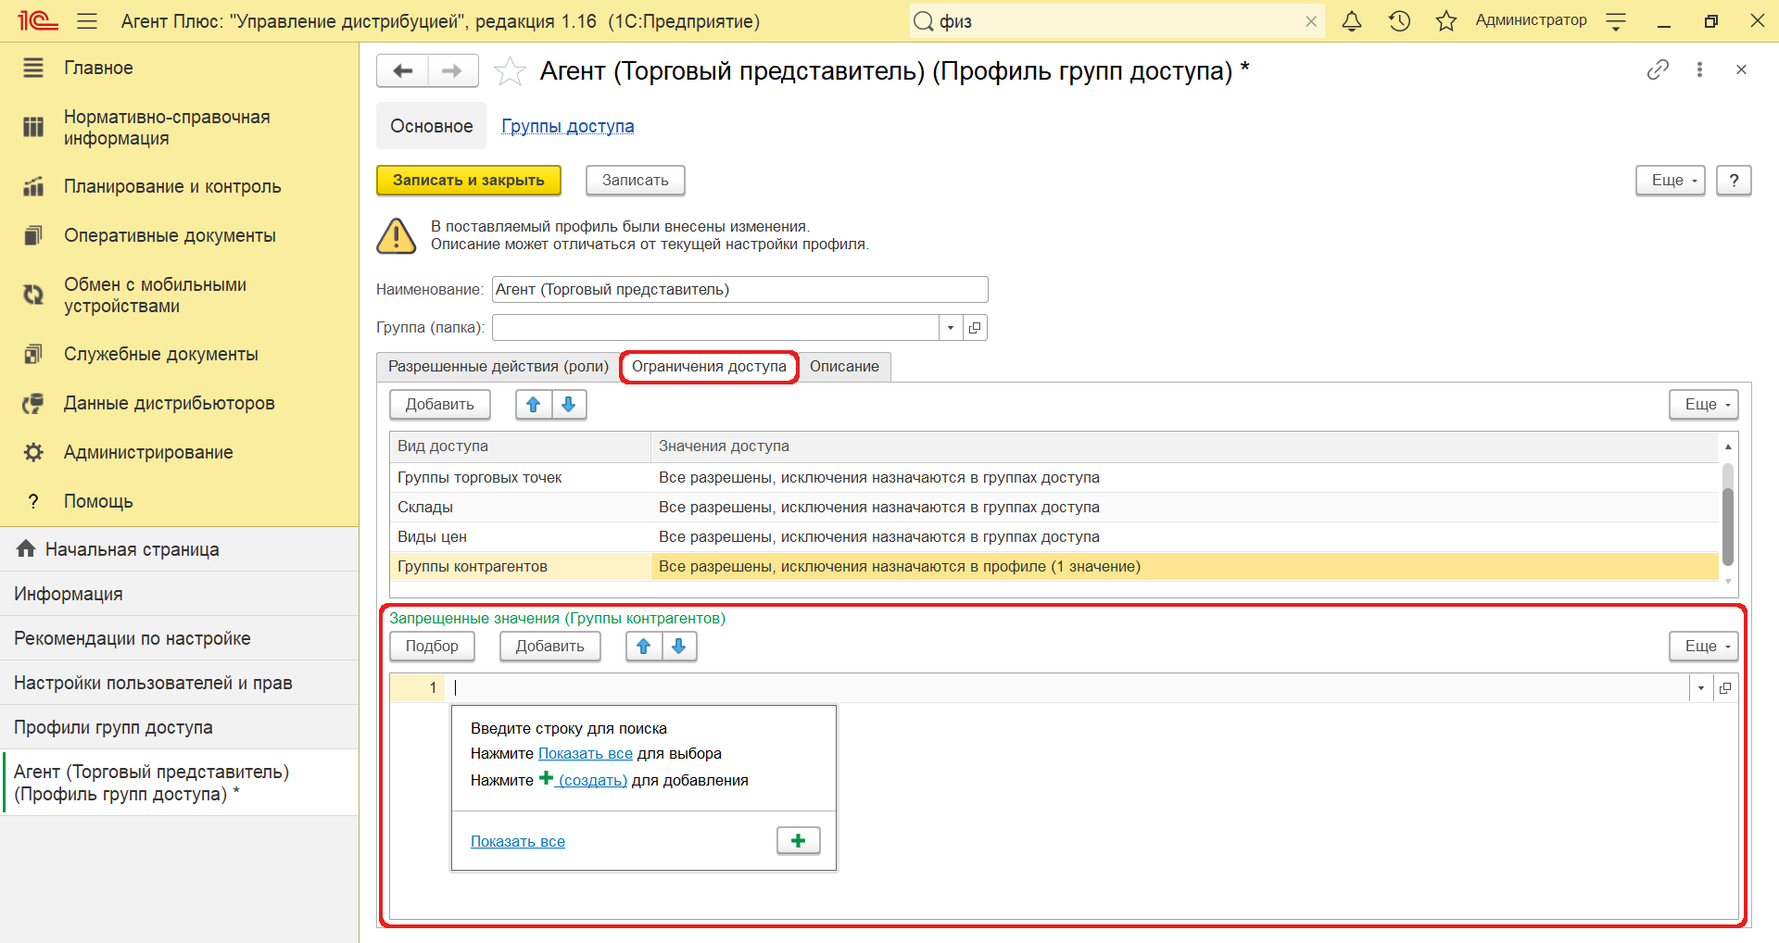
Task: Click the Записать button
Action: 635,180
